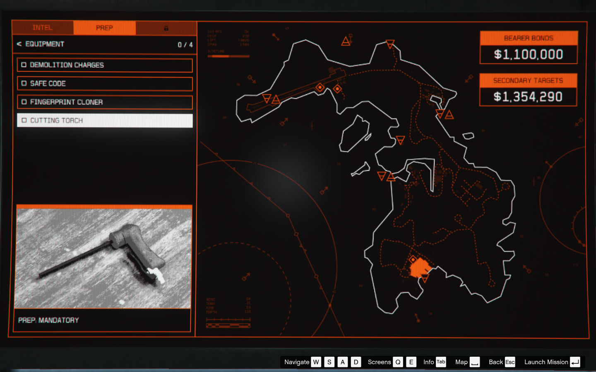Click the Esc key icon for Back
Screen dimensions: 596x372
510,362
